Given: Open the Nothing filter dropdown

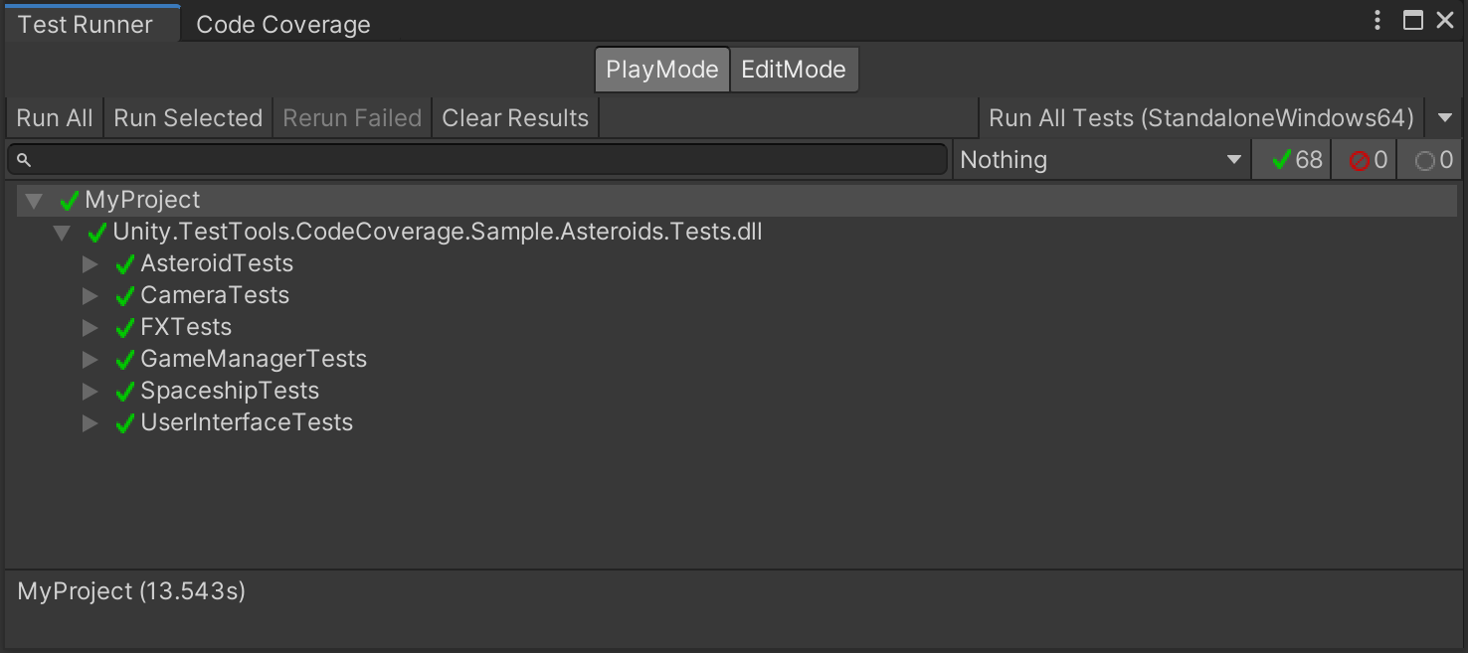Looking at the screenshot, I should pos(1100,159).
